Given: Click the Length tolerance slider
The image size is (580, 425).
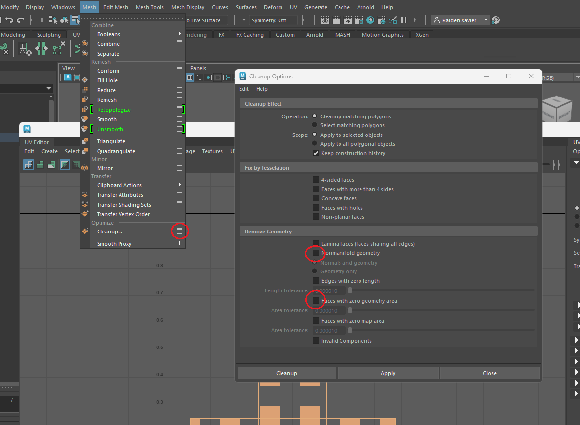Looking at the screenshot, I should [x=441, y=290].
